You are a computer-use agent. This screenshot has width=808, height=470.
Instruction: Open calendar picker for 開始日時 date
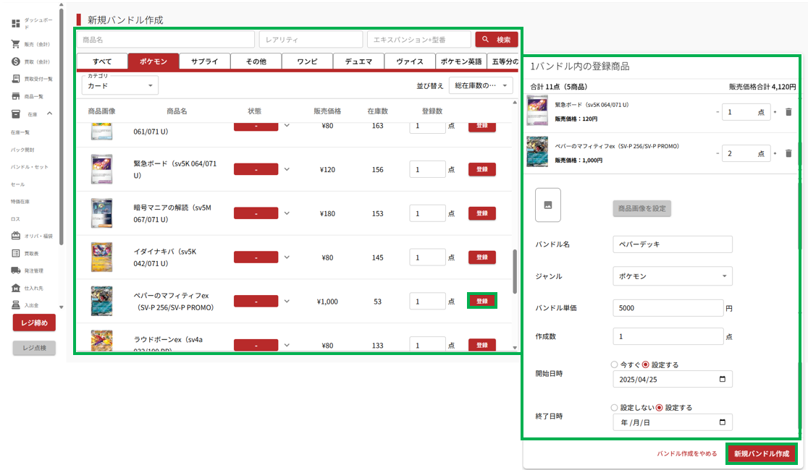(723, 380)
